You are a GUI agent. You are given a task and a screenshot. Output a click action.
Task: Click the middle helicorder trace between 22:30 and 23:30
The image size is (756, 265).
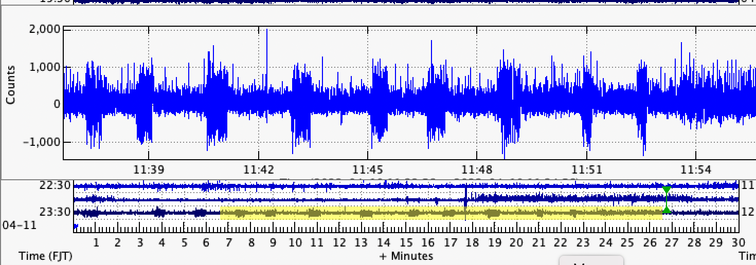406,198
